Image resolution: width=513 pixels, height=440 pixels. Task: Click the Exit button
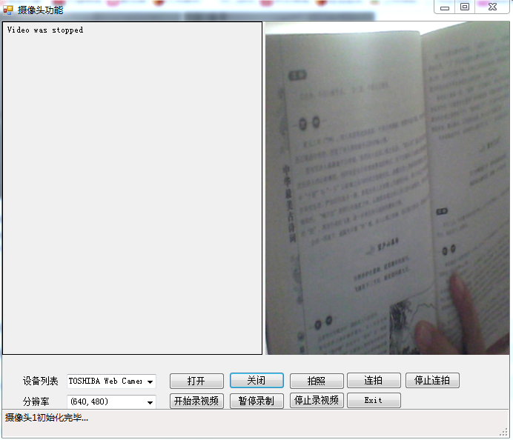pos(374,401)
